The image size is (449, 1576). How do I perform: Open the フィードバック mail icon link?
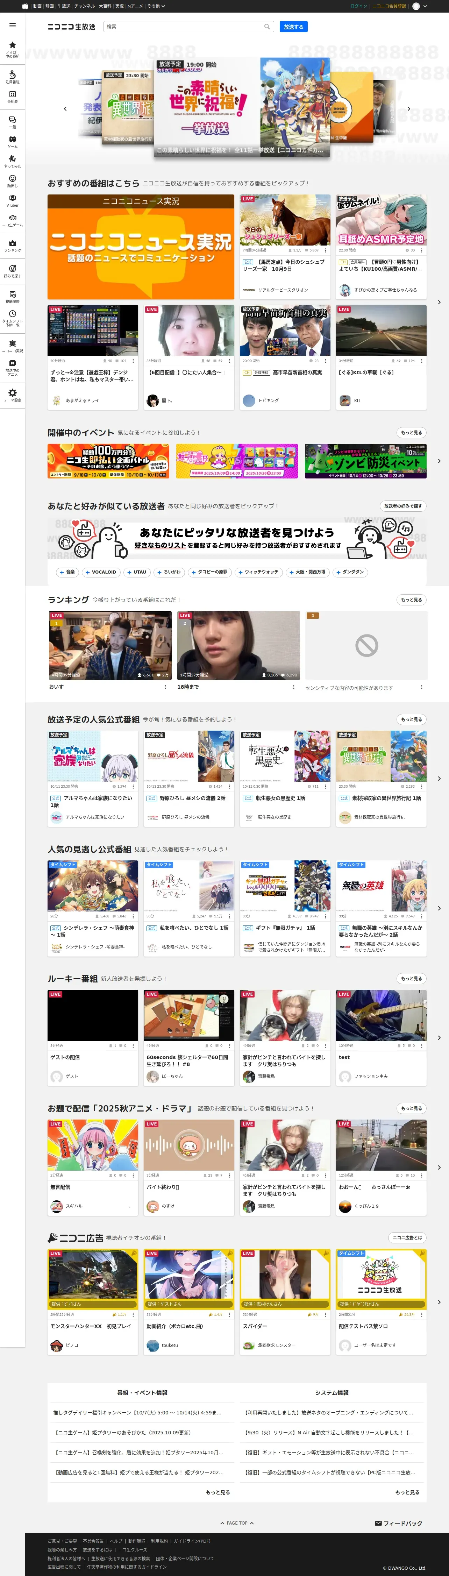coord(398,1523)
